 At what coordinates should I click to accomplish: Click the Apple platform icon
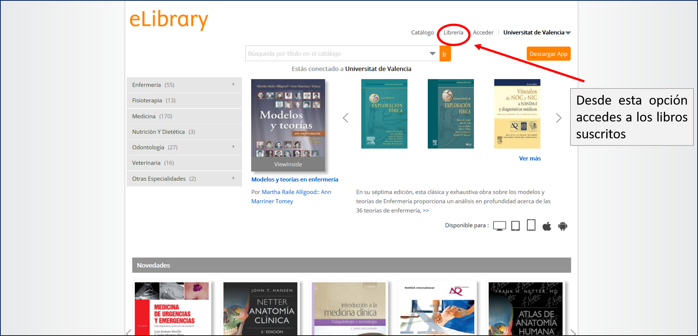click(x=547, y=226)
